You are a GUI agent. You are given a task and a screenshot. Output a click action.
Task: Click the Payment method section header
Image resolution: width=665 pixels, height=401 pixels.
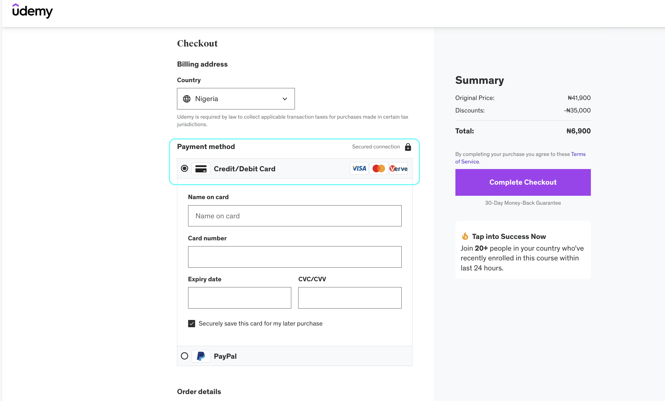click(206, 146)
